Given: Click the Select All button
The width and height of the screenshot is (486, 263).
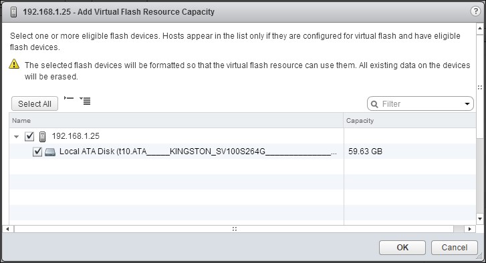Looking at the screenshot, I should coord(35,103).
